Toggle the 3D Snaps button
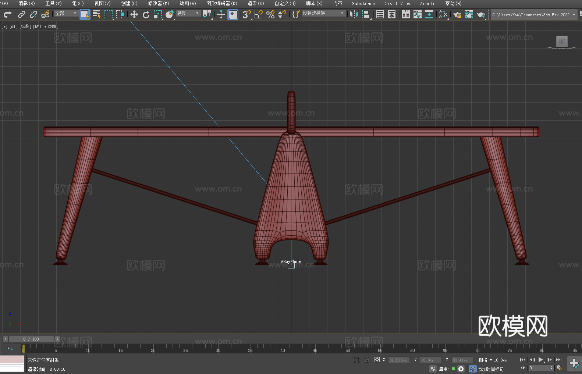 point(246,14)
